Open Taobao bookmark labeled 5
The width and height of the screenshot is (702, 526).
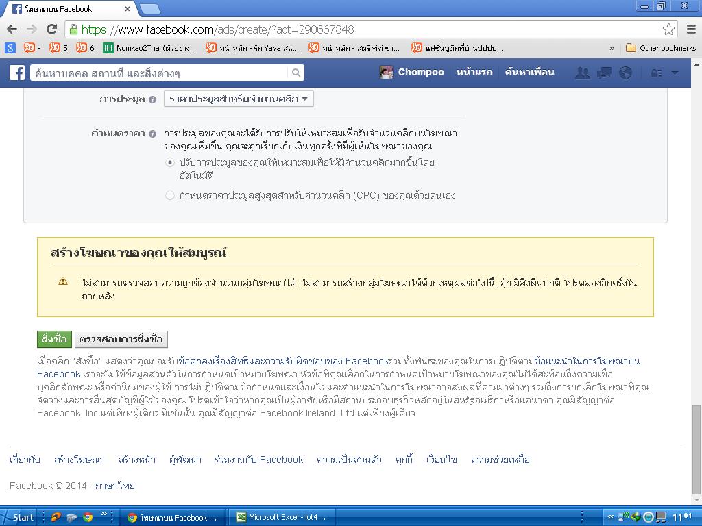point(59,47)
